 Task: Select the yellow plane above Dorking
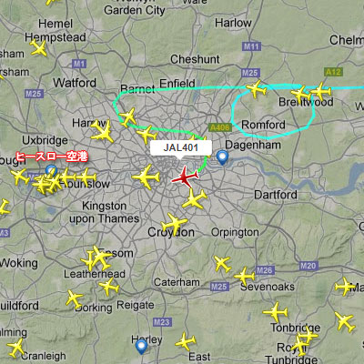(x=74, y=299)
